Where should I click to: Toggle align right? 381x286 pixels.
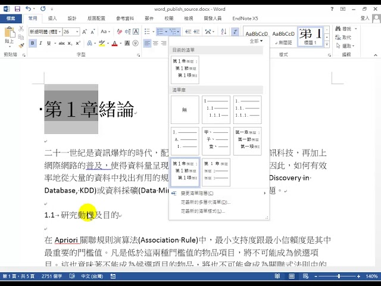[x=164, y=43]
